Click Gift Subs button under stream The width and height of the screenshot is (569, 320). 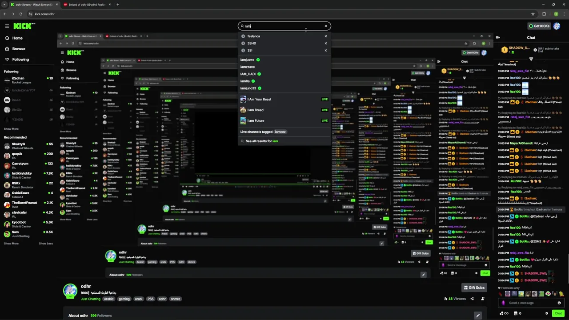pos(474,288)
